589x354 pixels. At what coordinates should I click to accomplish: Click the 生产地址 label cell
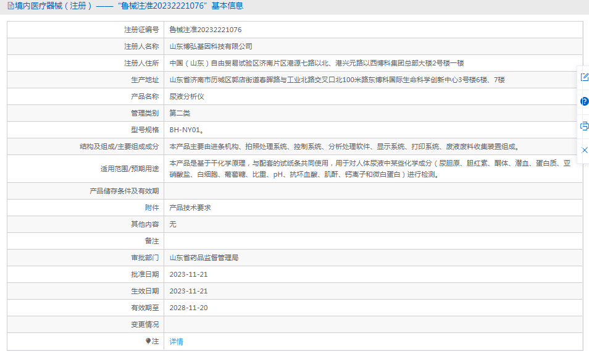(x=86, y=80)
